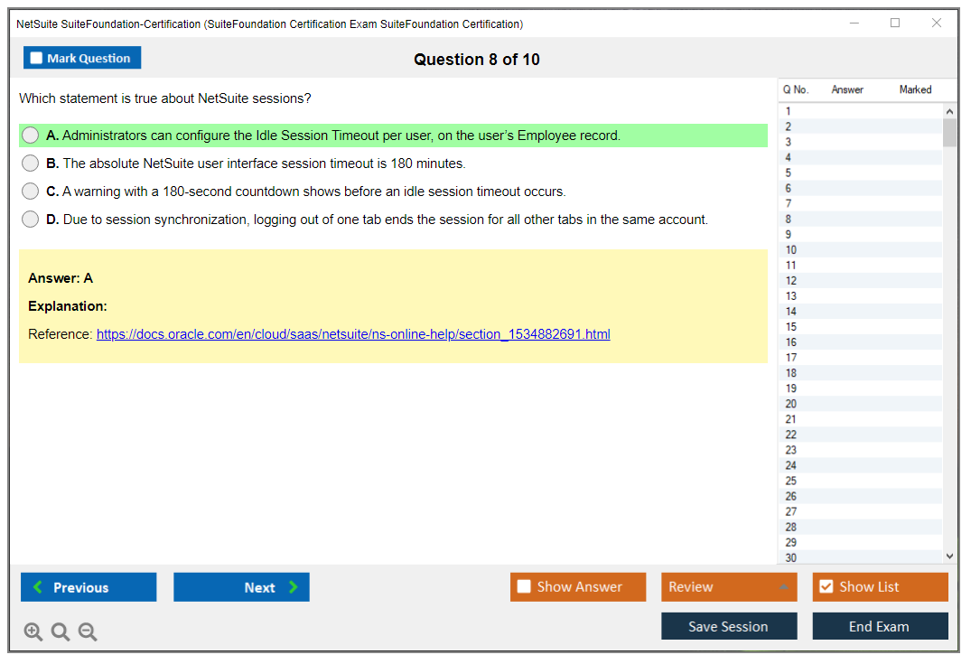Close the exam window
Screen dimensions: 971x664
pos(937,23)
